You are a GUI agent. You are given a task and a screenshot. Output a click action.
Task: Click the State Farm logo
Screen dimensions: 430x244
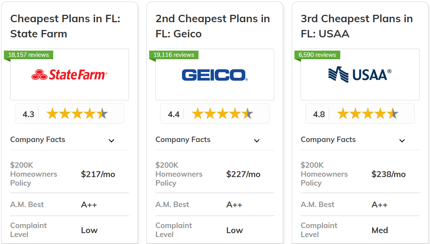[x=70, y=74]
